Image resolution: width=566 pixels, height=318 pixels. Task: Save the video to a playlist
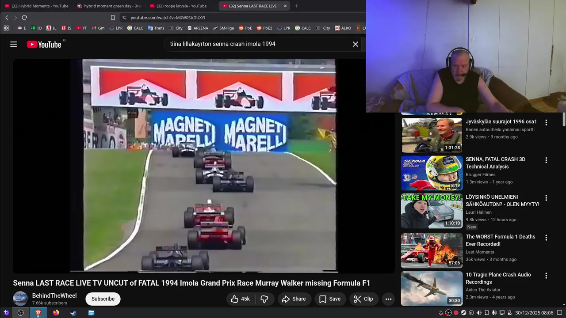pos(330,299)
